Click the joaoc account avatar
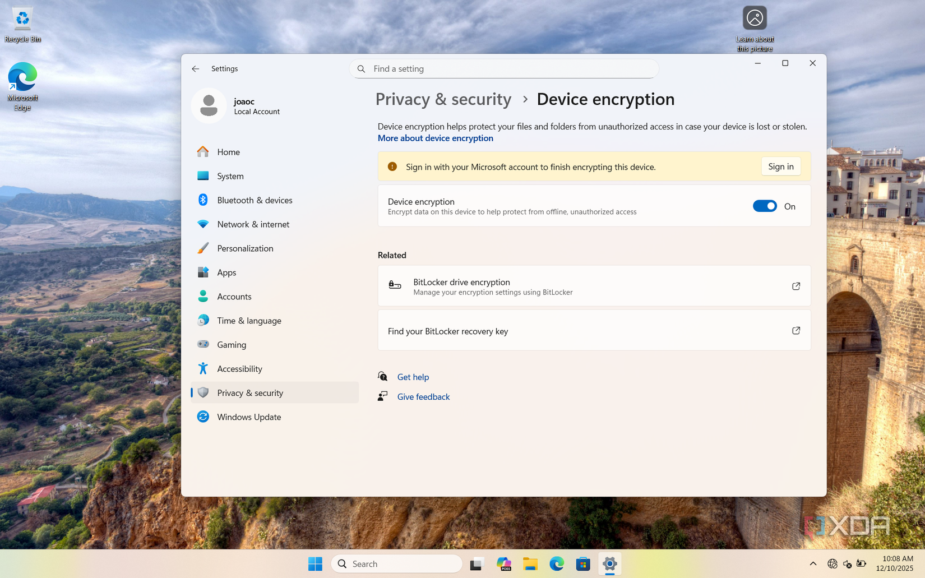Viewport: 925px width, 578px height. click(209, 105)
